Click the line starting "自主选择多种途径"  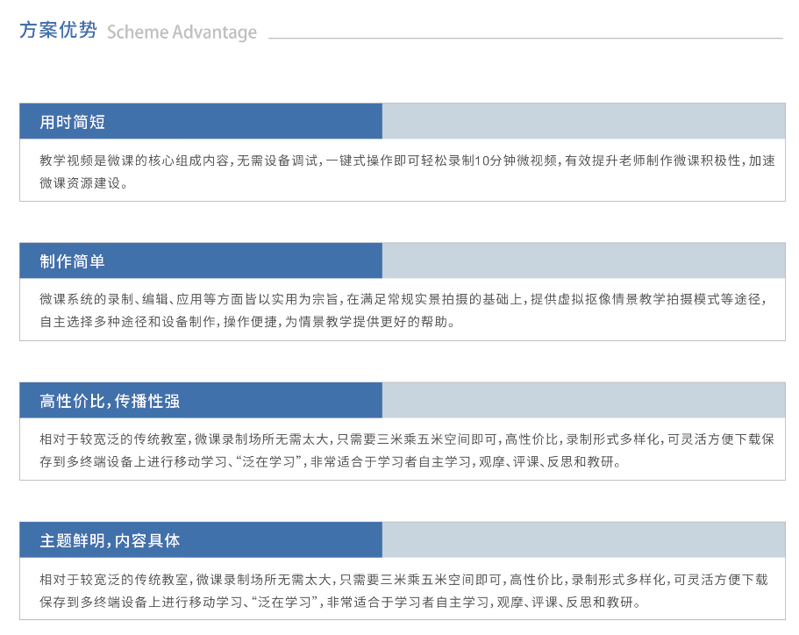click(246, 322)
